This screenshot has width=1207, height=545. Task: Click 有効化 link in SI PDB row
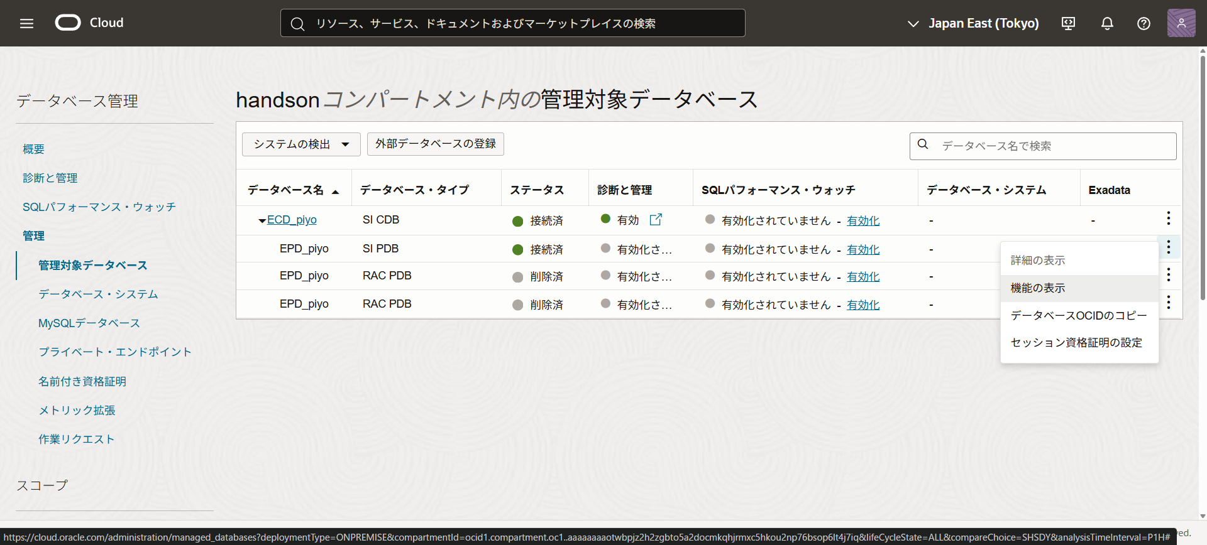pos(863,250)
